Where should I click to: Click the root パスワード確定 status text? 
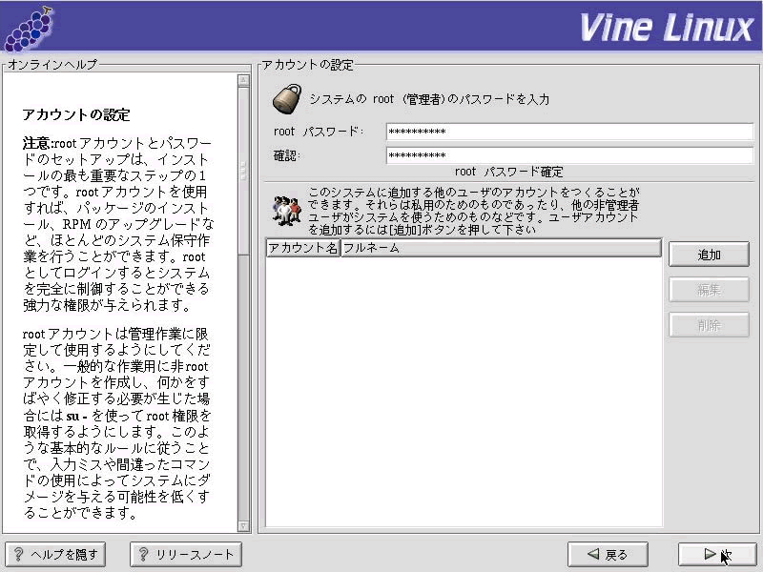click(509, 172)
